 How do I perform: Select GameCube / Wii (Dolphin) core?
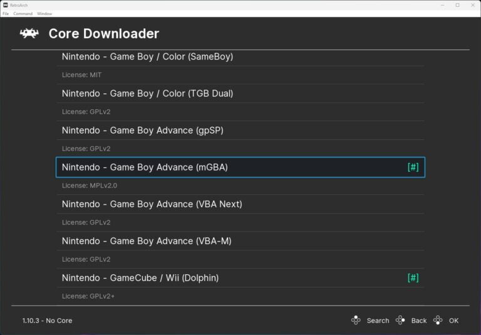click(x=140, y=278)
